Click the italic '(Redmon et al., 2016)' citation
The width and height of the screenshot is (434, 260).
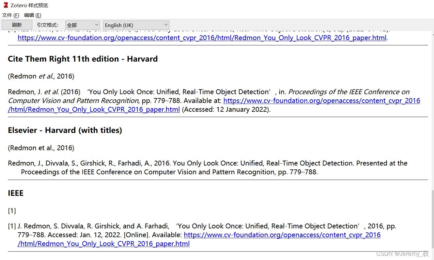(x=41, y=76)
